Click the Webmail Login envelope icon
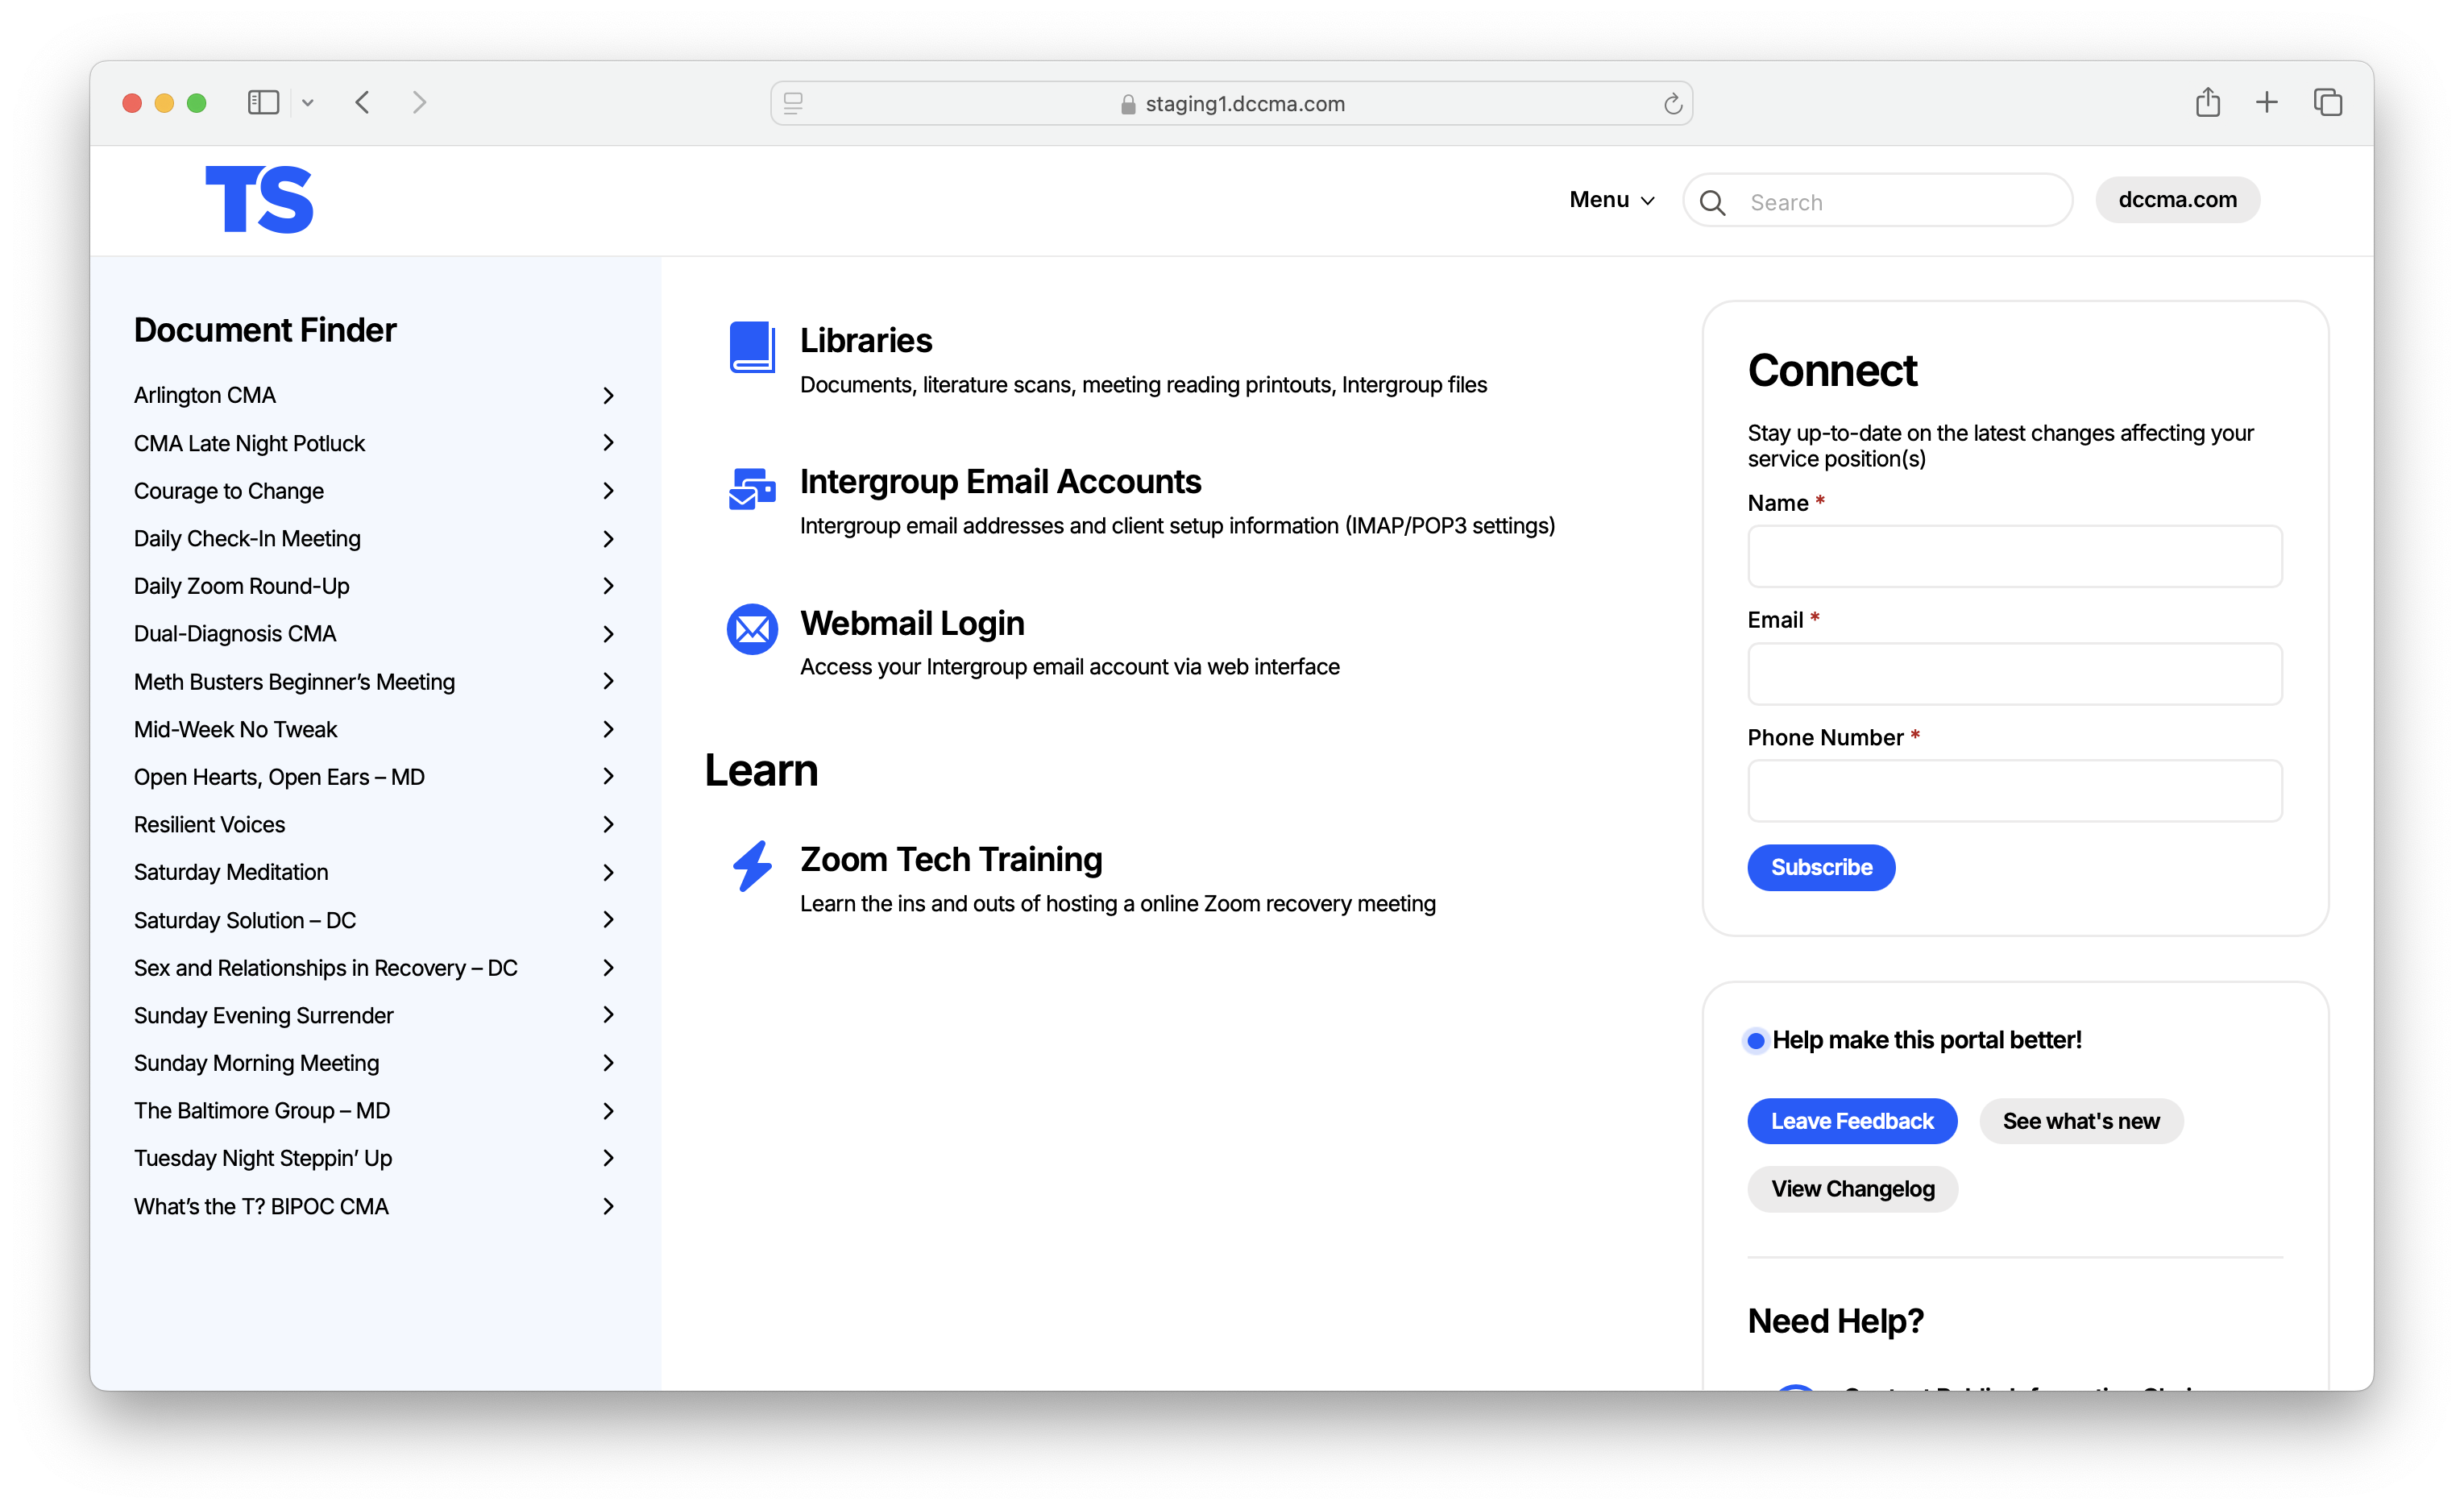The width and height of the screenshot is (2464, 1510). pyautogui.click(x=752, y=629)
